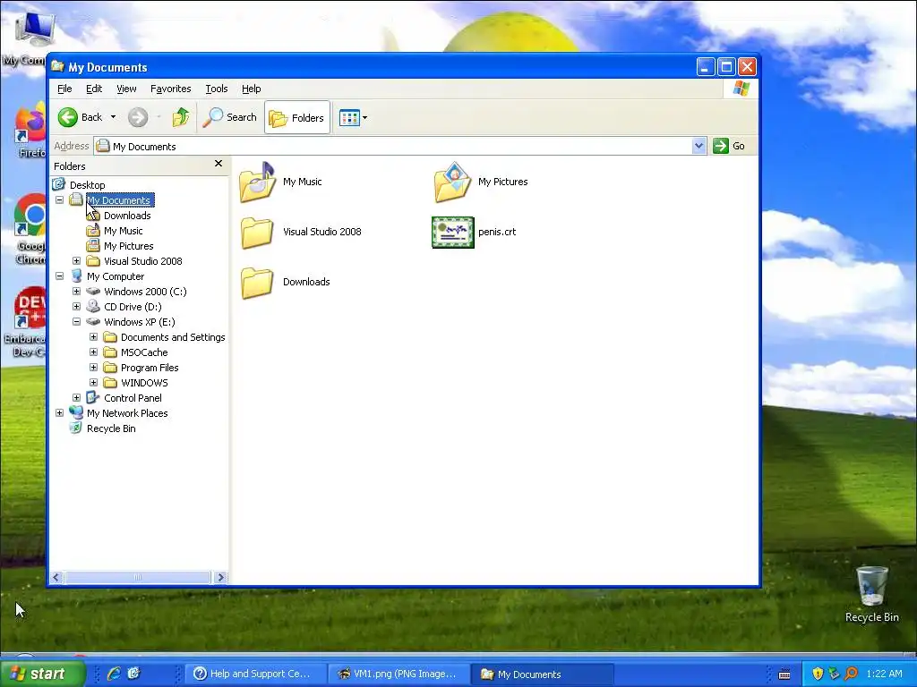Viewport: 917px width, 687px height.
Task: Select the My Computer tree icon
Action: click(x=76, y=276)
